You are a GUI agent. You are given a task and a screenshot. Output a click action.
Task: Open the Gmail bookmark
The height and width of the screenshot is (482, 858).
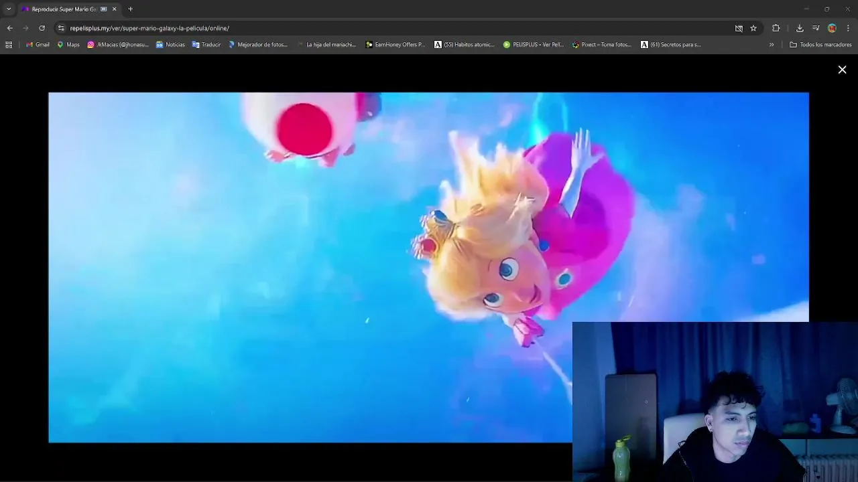[x=38, y=45]
